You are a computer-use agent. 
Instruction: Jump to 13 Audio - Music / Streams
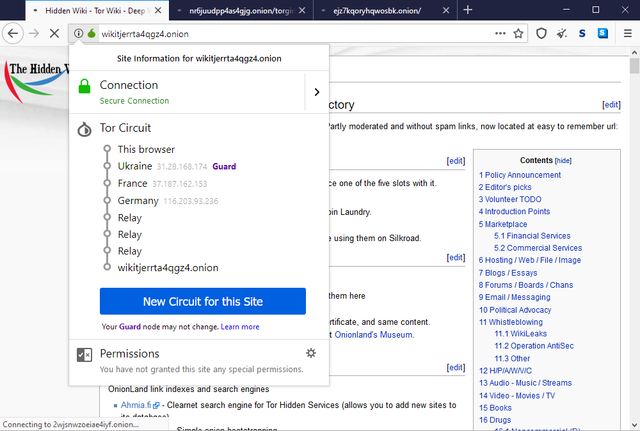[x=525, y=383]
